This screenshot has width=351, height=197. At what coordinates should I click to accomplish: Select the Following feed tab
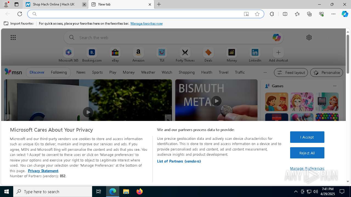(x=59, y=72)
